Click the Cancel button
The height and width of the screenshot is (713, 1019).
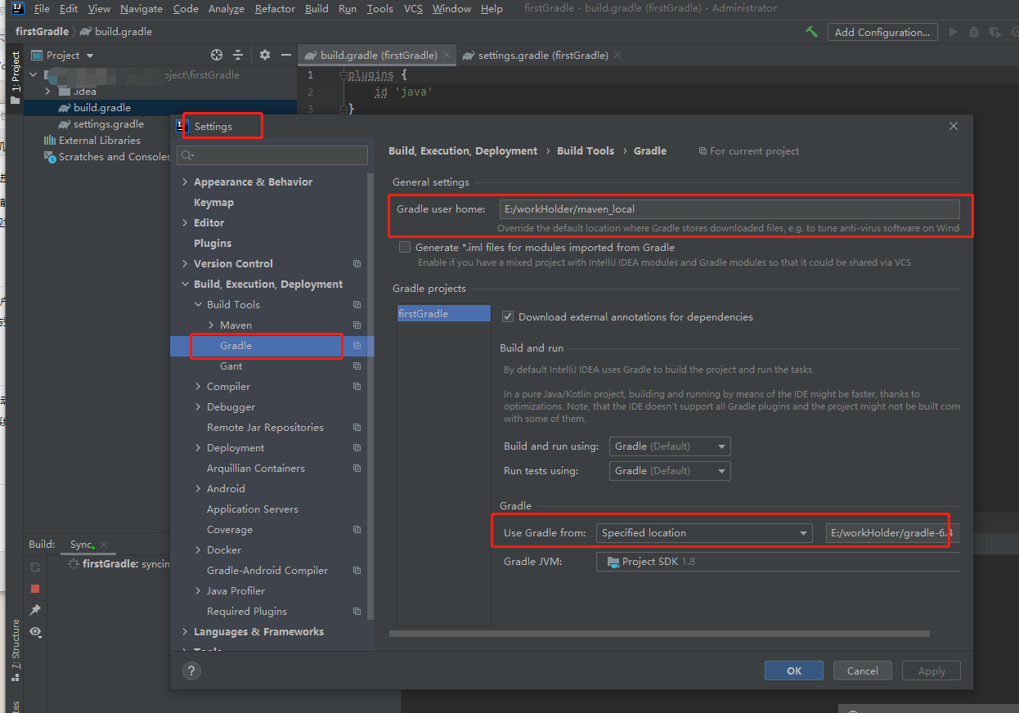tap(863, 670)
